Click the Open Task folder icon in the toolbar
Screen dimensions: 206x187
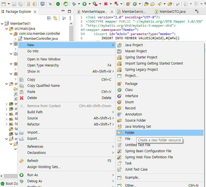click(x=152, y=4)
